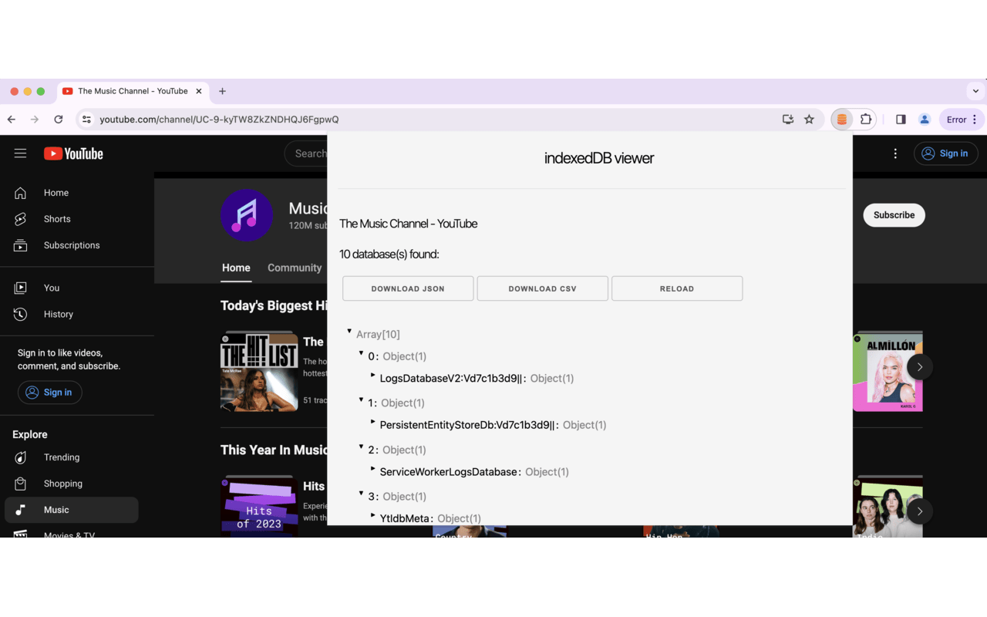Select the YtIdbMeta entry

(x=406, y=518)
